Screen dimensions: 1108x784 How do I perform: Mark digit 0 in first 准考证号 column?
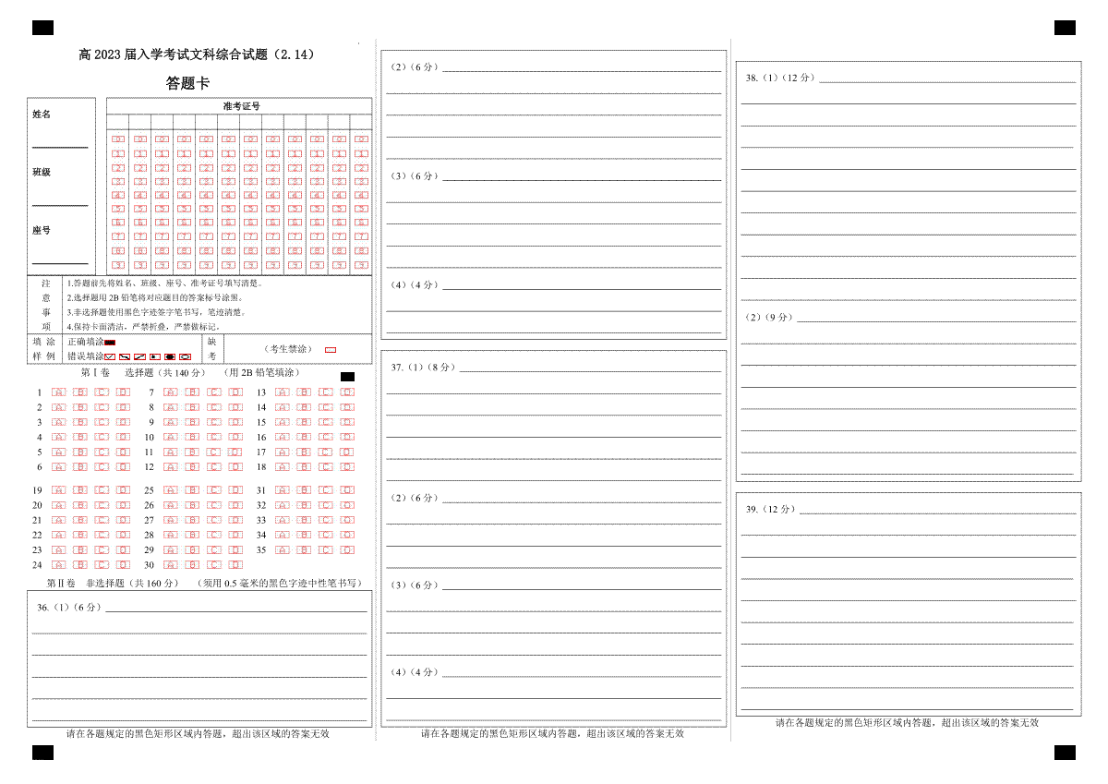(118, 139)
